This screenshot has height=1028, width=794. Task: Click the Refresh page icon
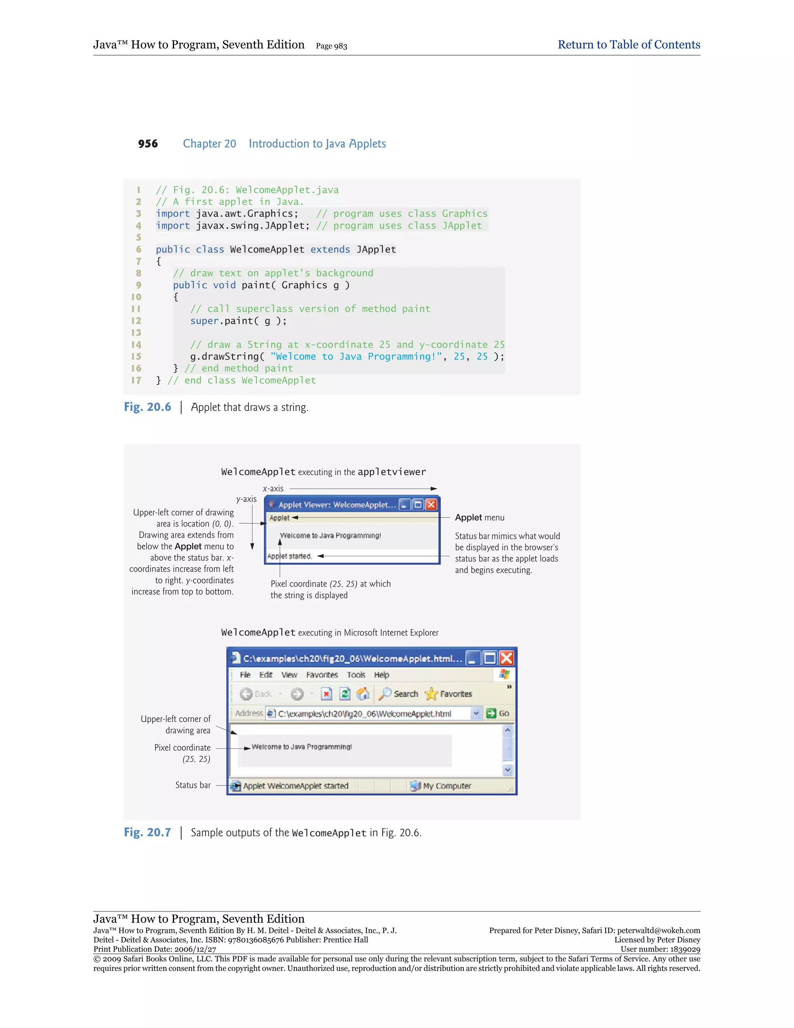345,694
